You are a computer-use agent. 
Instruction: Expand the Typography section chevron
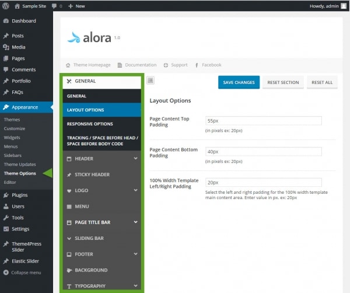(x=136, y=285)
